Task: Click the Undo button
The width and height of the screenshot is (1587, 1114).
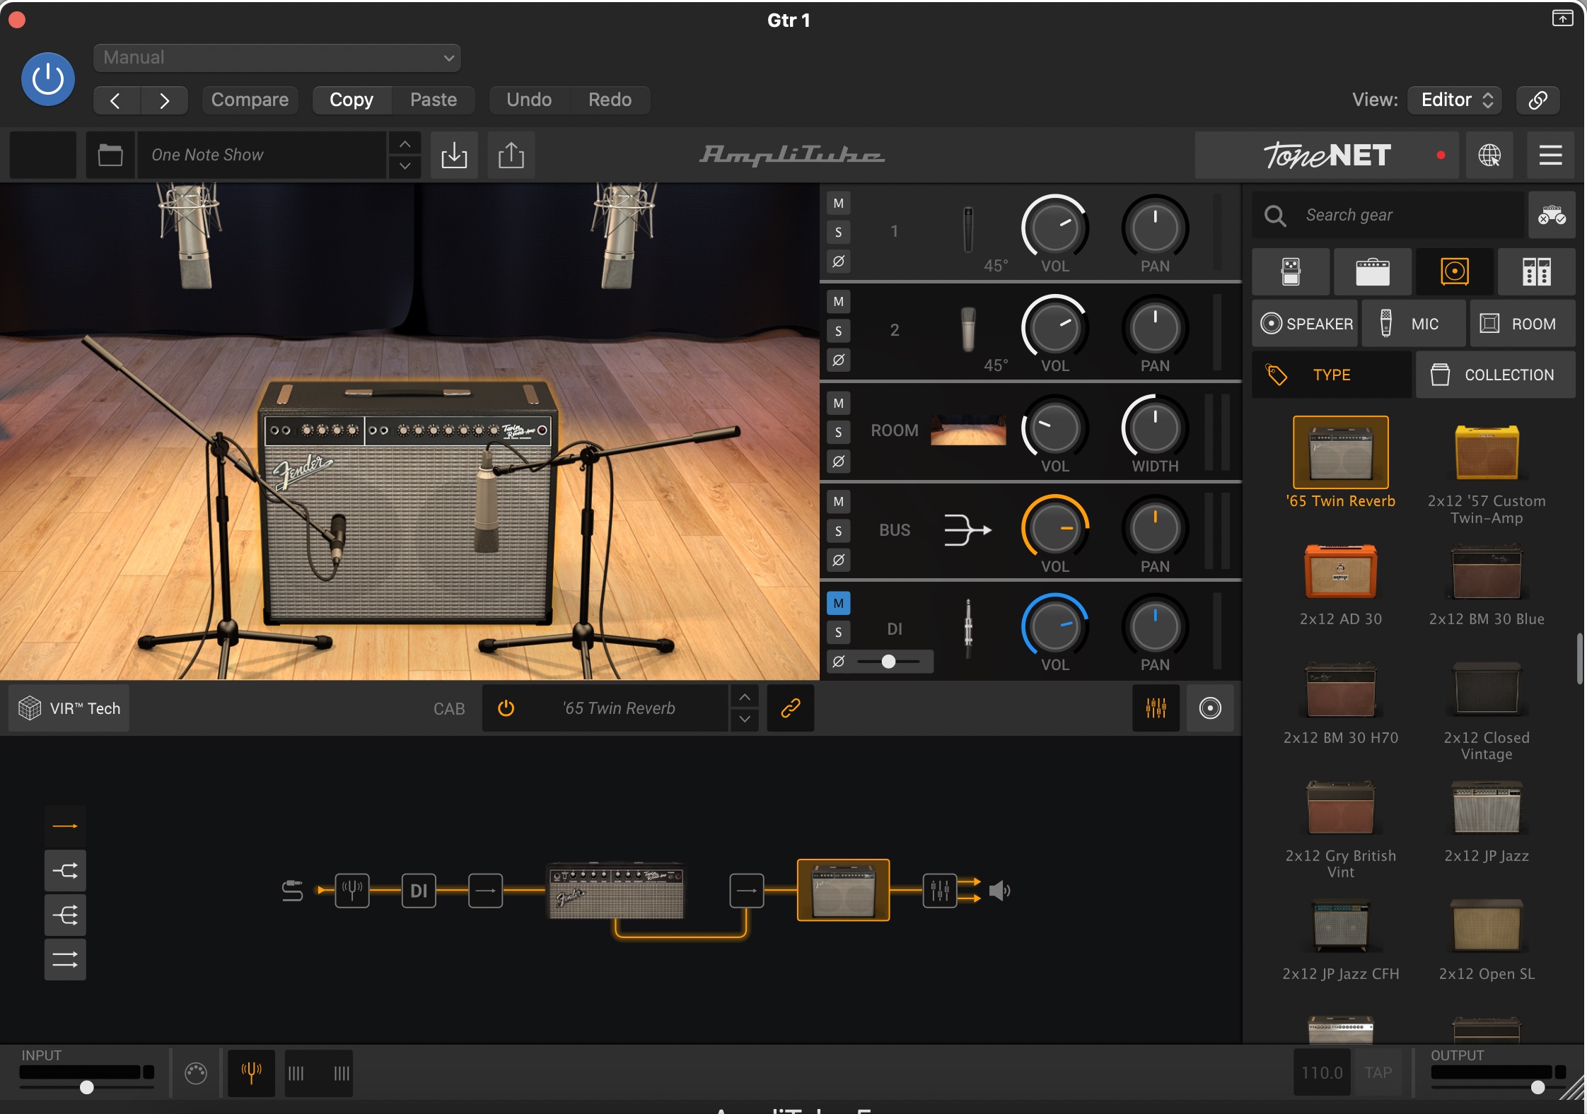Action: coord(529,100)
